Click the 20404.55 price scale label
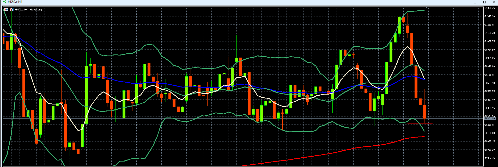This screenshot has width=498, height=167. click(x=490, y=108)
